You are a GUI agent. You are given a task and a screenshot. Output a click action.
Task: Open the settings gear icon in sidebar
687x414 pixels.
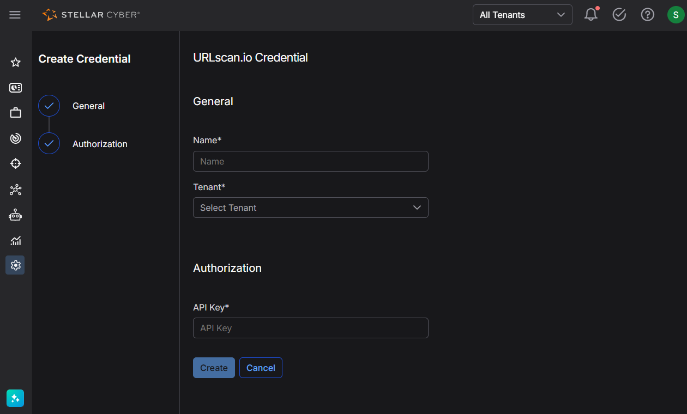(x=15, y=265)
